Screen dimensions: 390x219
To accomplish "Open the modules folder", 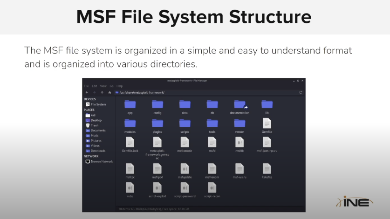I will pyautogui.click(x=130, y=123).
